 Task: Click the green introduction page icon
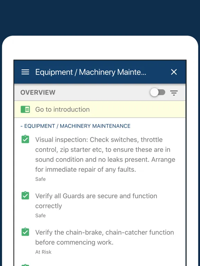pos(25,109)
